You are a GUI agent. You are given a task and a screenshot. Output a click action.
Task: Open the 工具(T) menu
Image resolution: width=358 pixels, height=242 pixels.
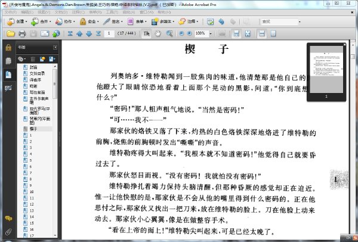point(112,12)
